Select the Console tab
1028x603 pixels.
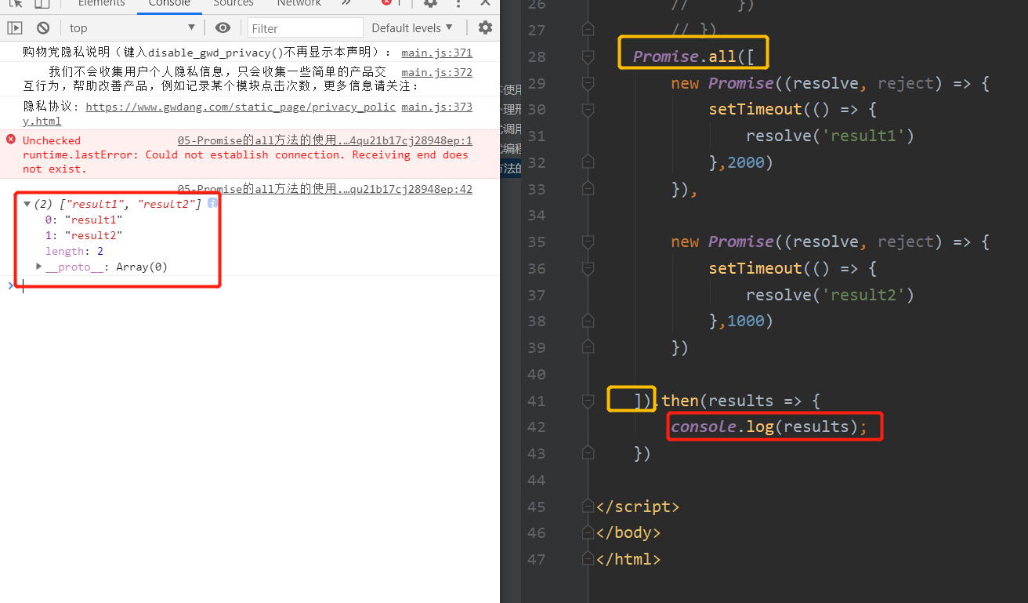(169, 3)
